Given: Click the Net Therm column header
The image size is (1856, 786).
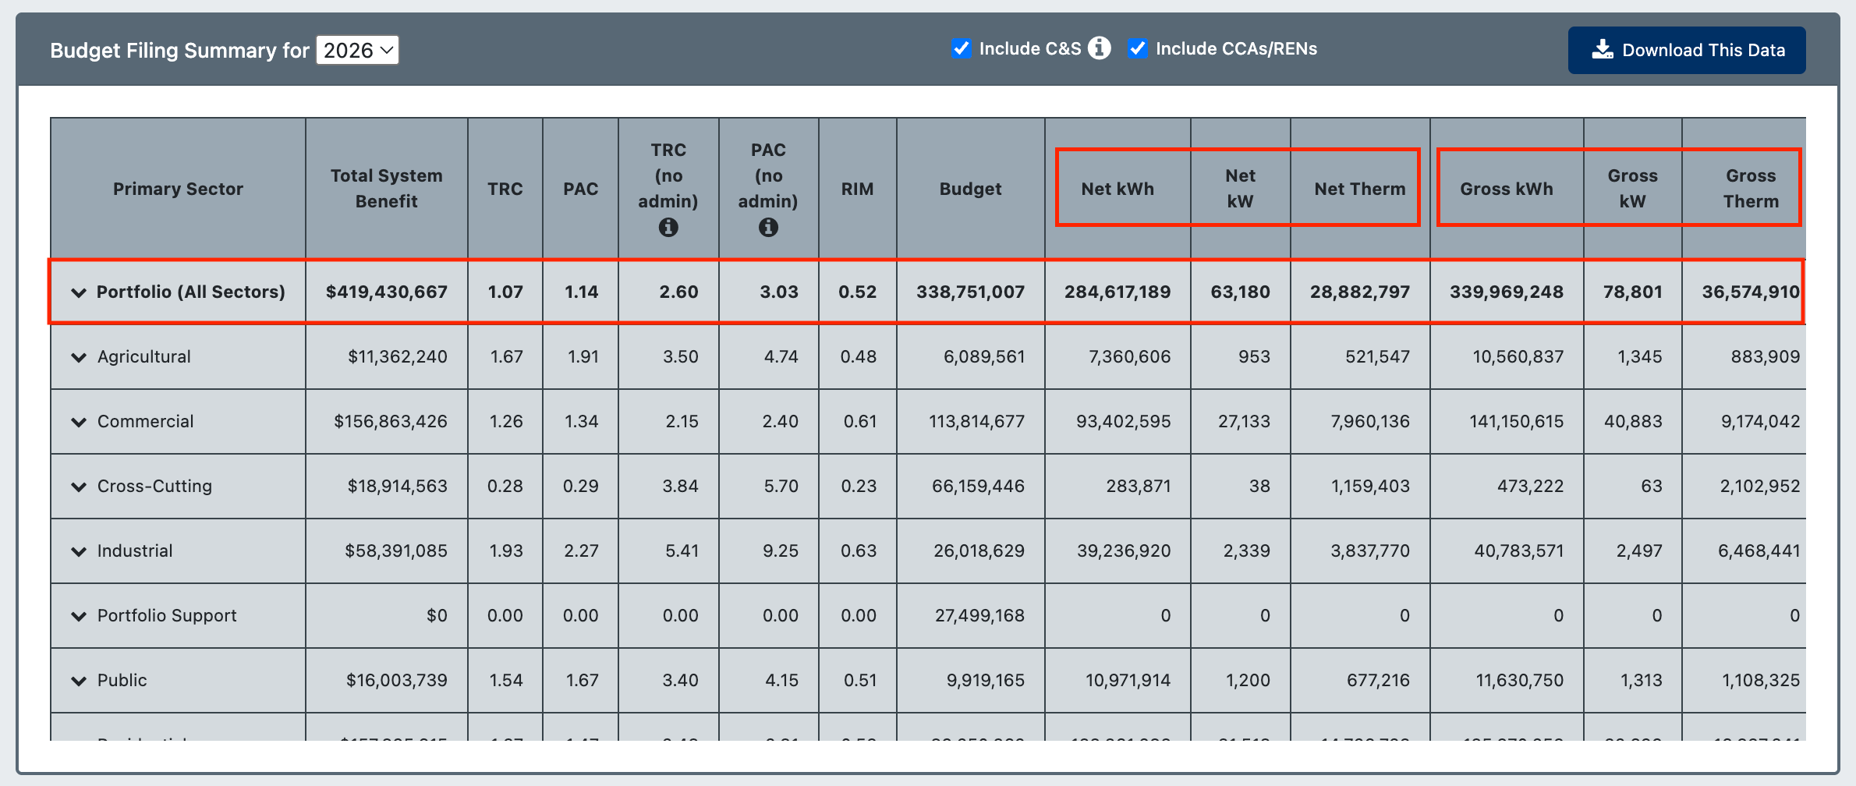Looking at the screenshot, I should click(x=1360, y=189).
